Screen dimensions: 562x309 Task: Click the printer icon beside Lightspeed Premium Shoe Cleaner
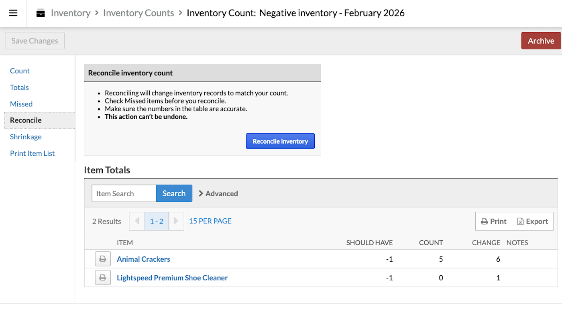tap(102, 277)
